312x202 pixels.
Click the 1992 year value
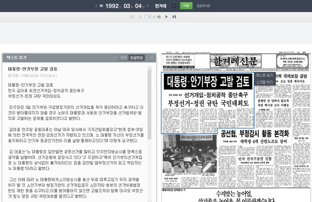click(112, 6)
